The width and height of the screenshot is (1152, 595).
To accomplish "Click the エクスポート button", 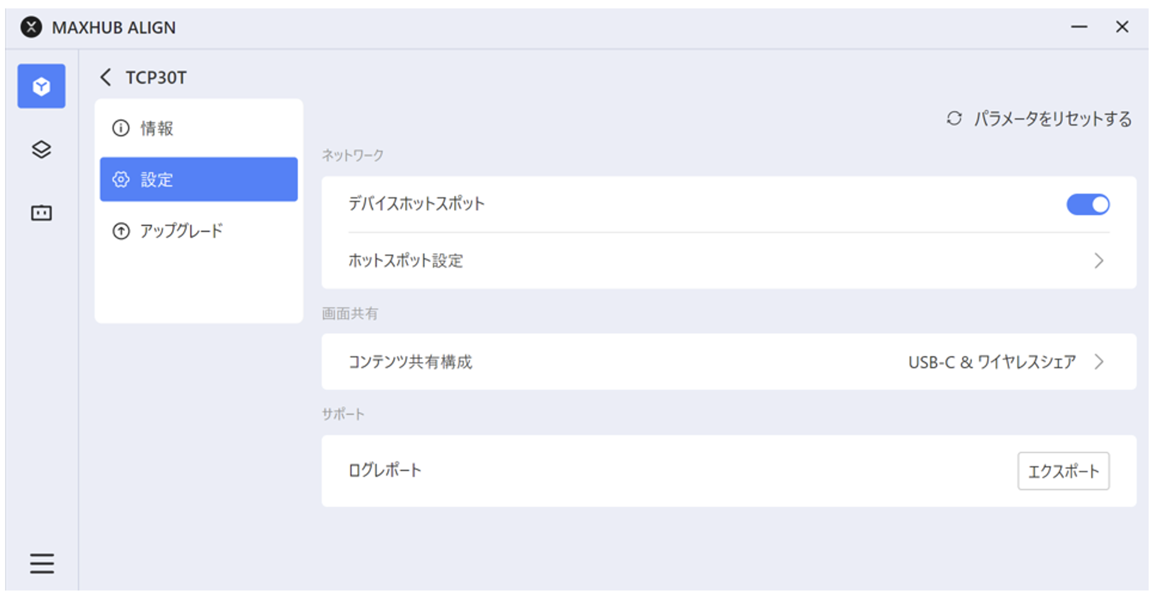I will (x=1063, y=471).
